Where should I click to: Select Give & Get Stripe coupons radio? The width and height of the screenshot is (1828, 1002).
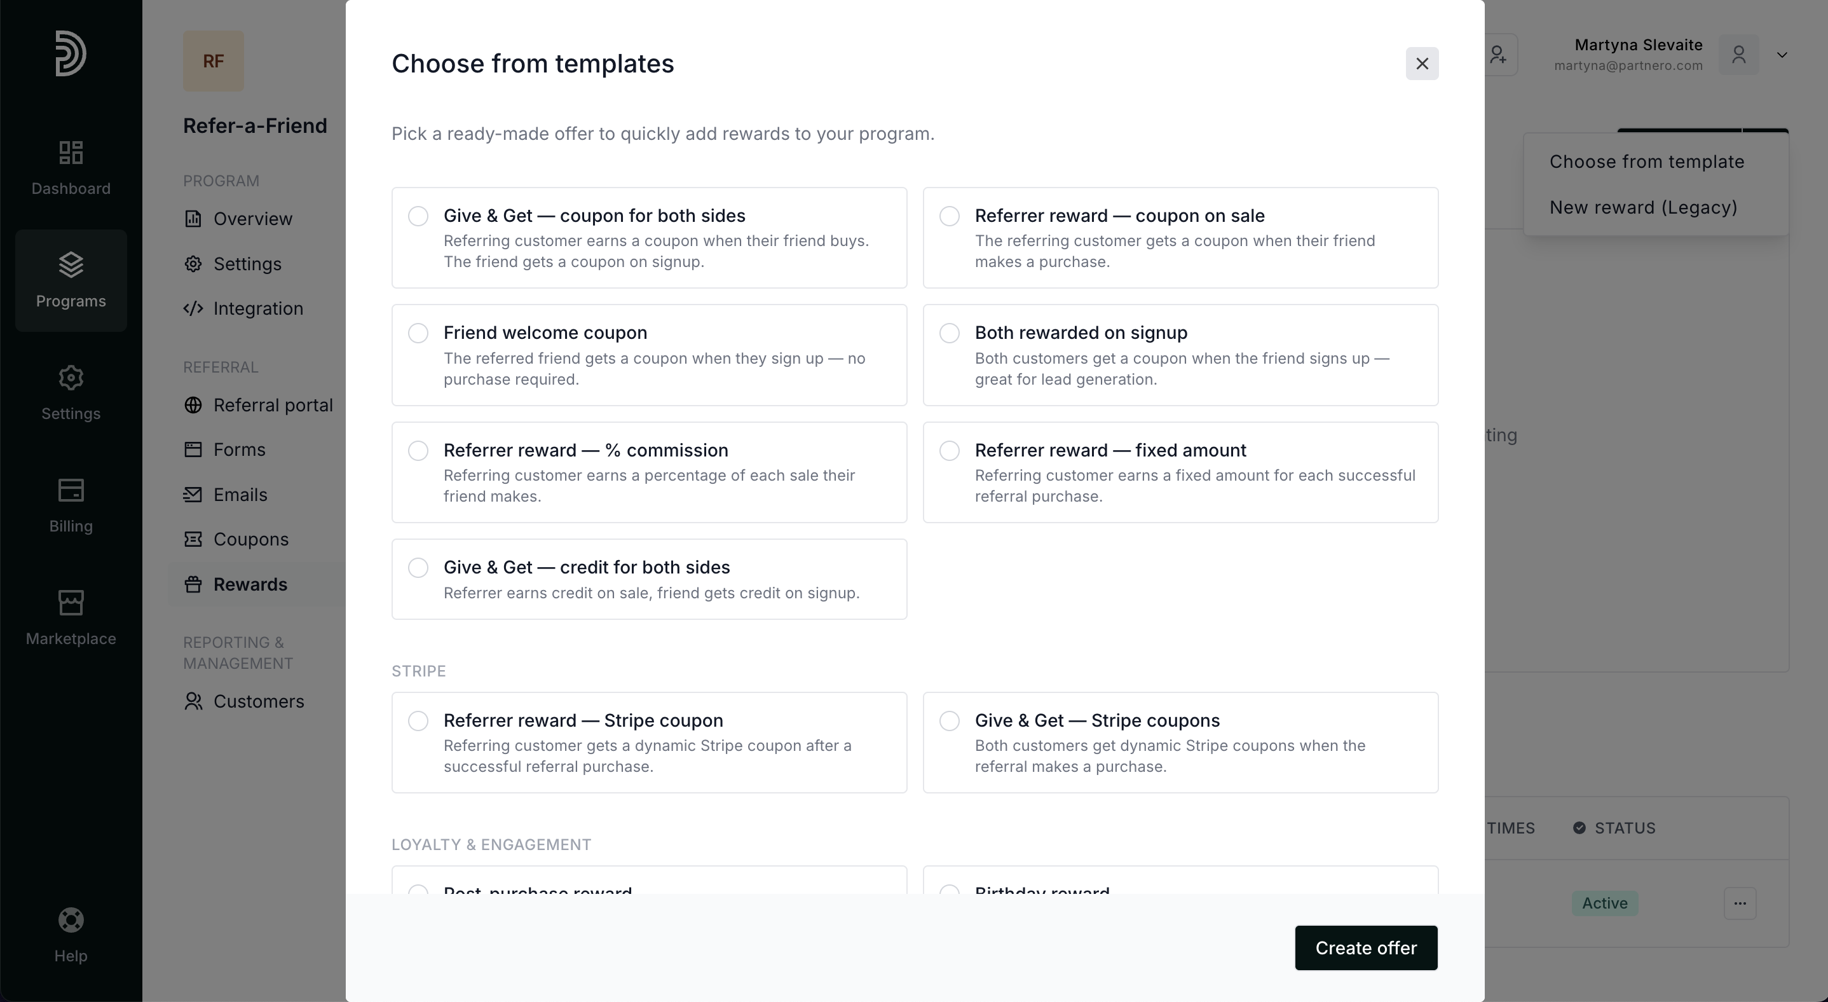pos(949,721)
